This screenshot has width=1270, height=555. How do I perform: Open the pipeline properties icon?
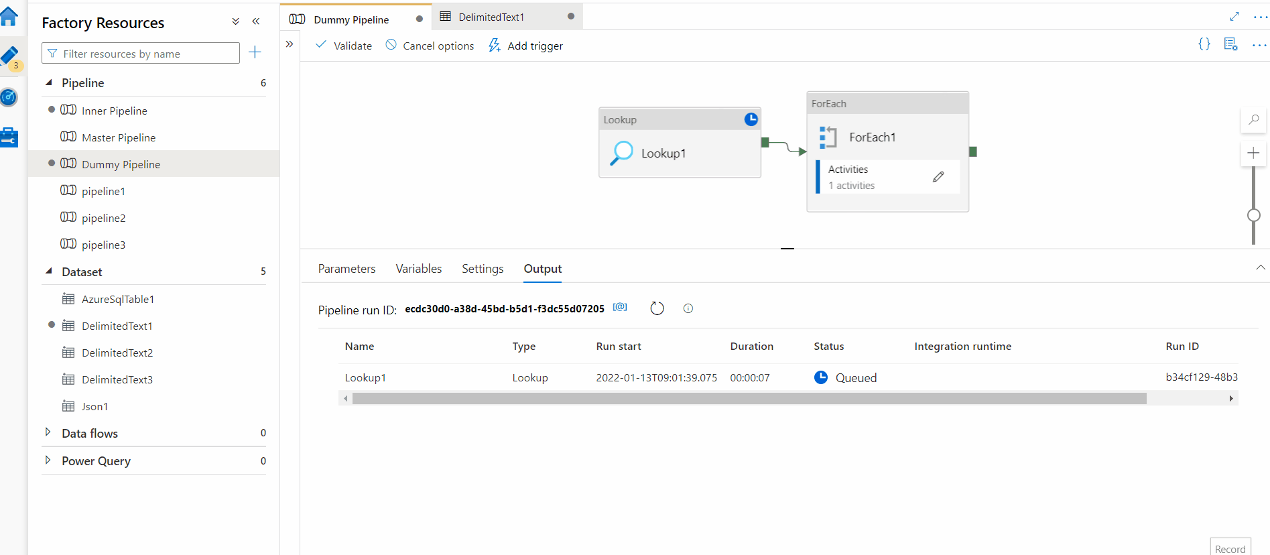pyautogui.click(x=1230, y=44)
